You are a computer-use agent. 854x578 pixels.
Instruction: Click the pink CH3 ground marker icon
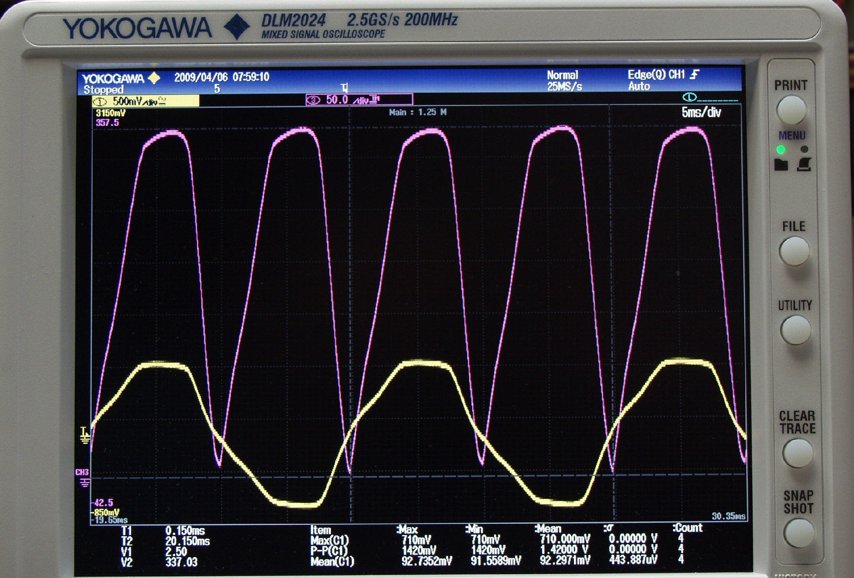coord(84,482)
